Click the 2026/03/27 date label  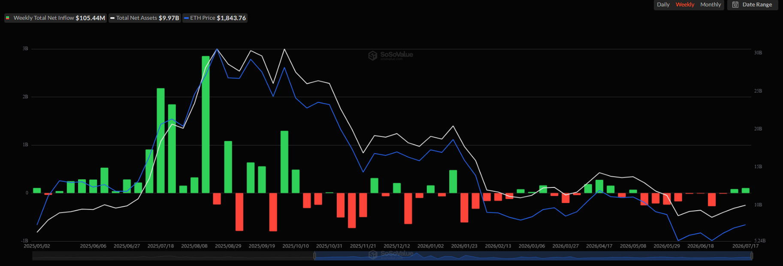(x=565, y=246)
